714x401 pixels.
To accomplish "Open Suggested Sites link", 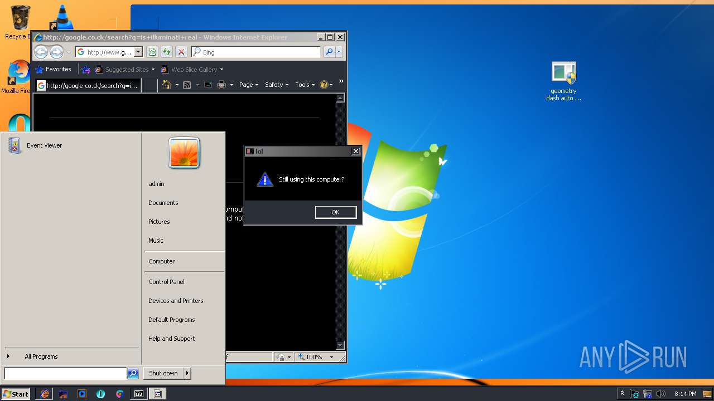I will [125, 70].
